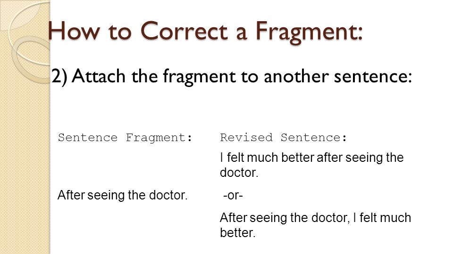453x254 pixels.
Task: Click 'After seeing the doctor, I felt much'
Action: tap(315, 218)
